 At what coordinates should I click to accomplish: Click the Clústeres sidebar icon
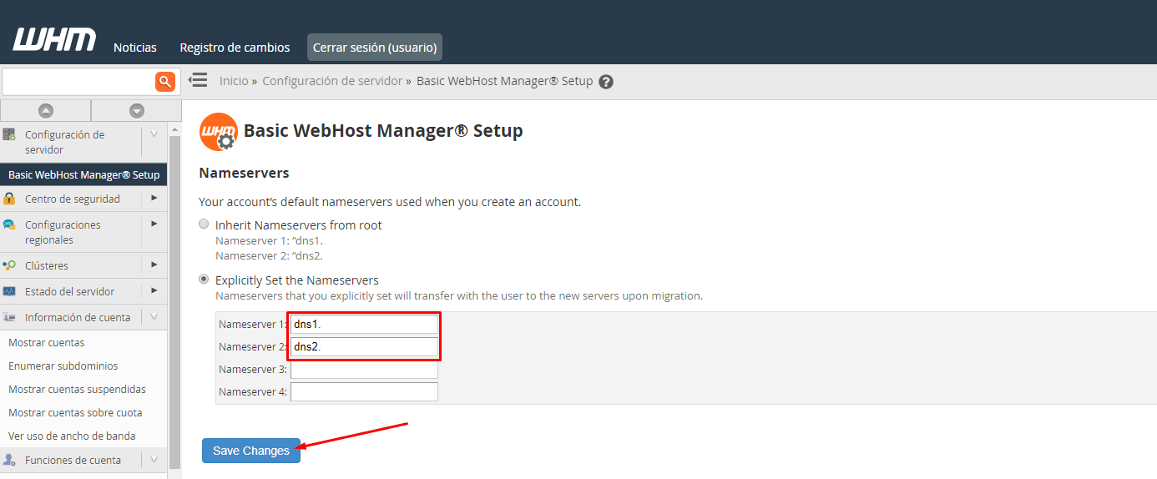point(9,265)
